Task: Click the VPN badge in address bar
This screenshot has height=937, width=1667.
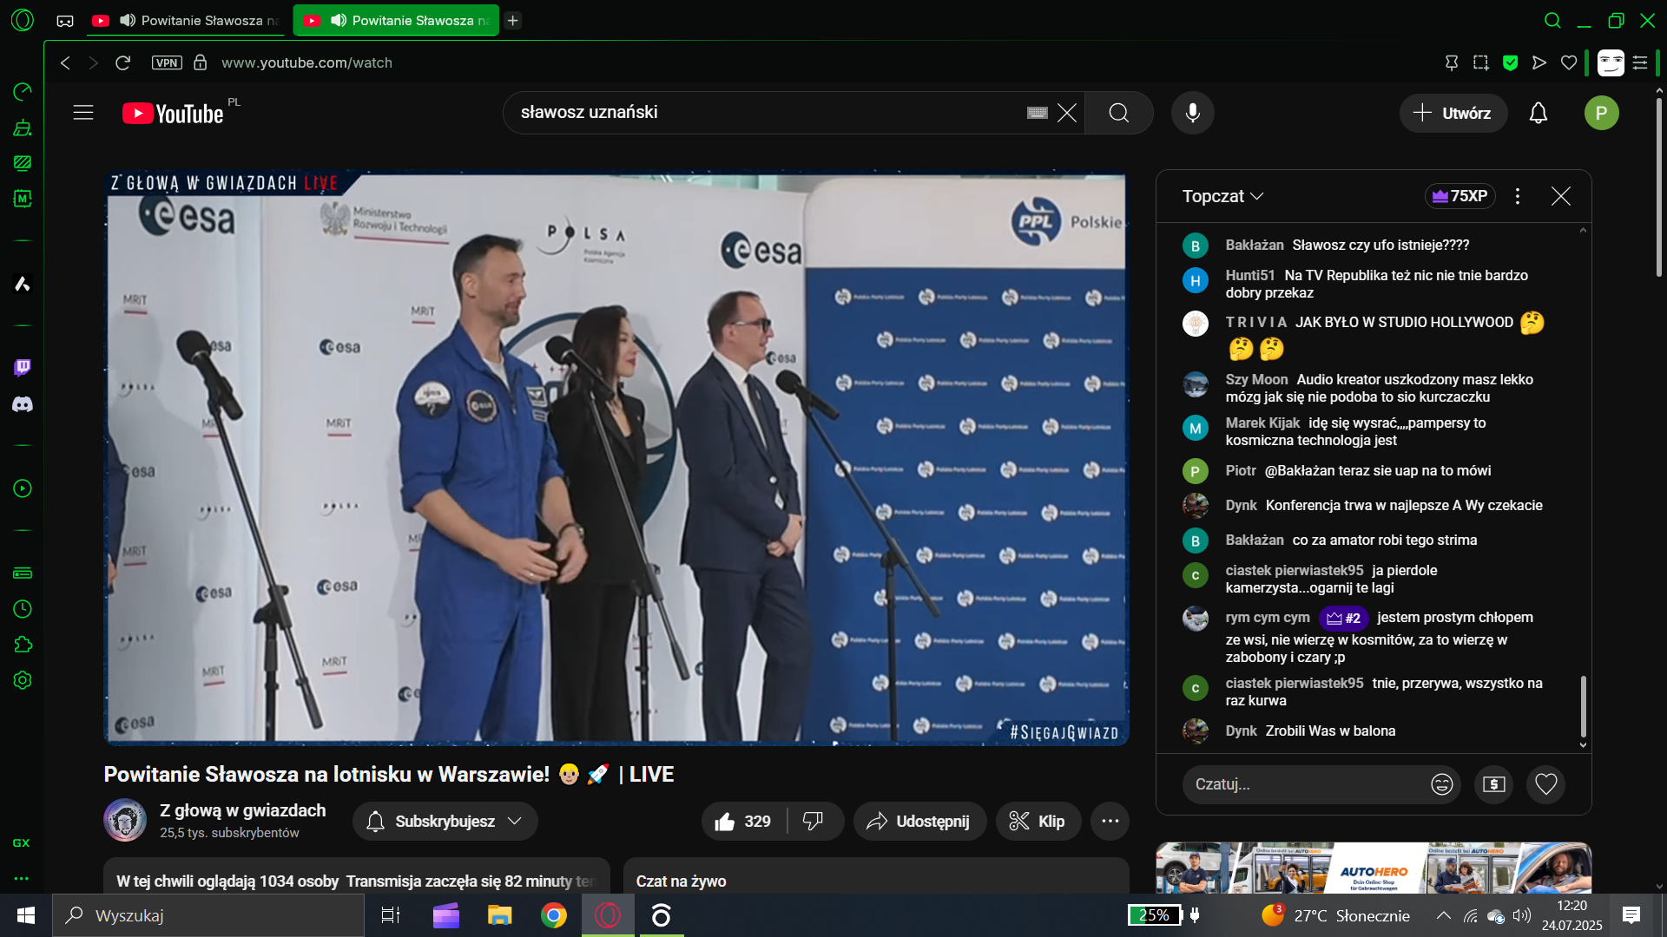Action: (167, 62)
